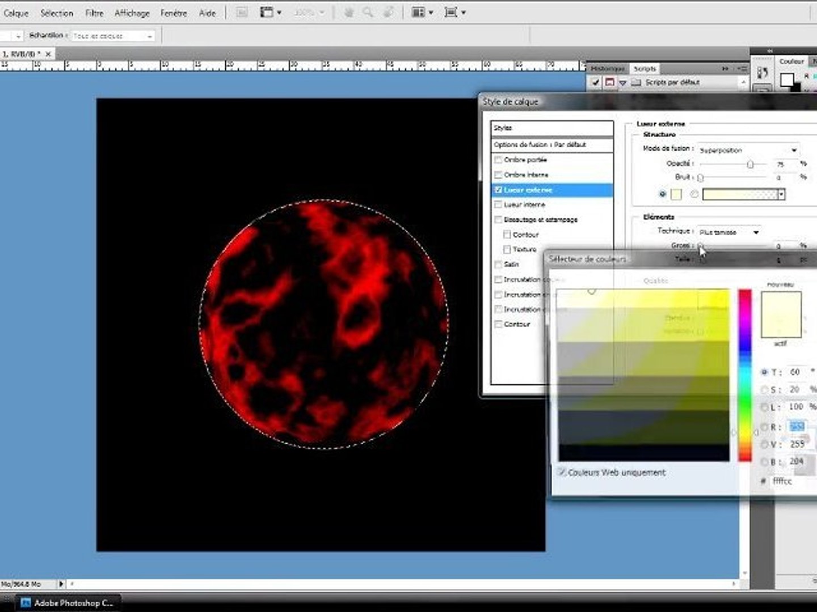Open the Screen mode icon
The image size is (817, 612).
(455, 12)
